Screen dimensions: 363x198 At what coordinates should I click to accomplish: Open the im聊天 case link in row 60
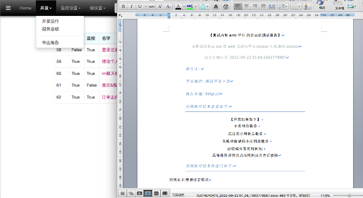click(x=109, y=74)
